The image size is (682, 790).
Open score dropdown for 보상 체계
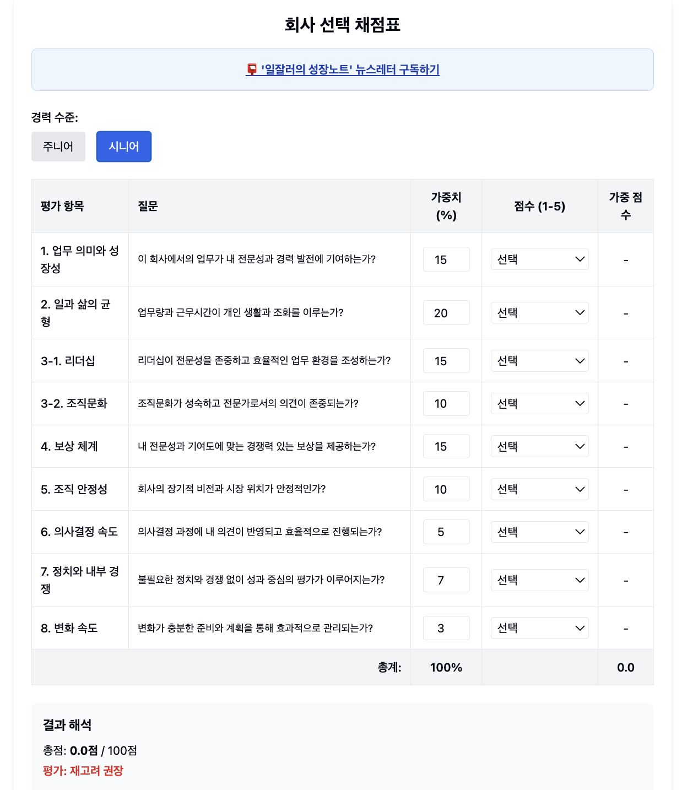click(x=539, y=446)
